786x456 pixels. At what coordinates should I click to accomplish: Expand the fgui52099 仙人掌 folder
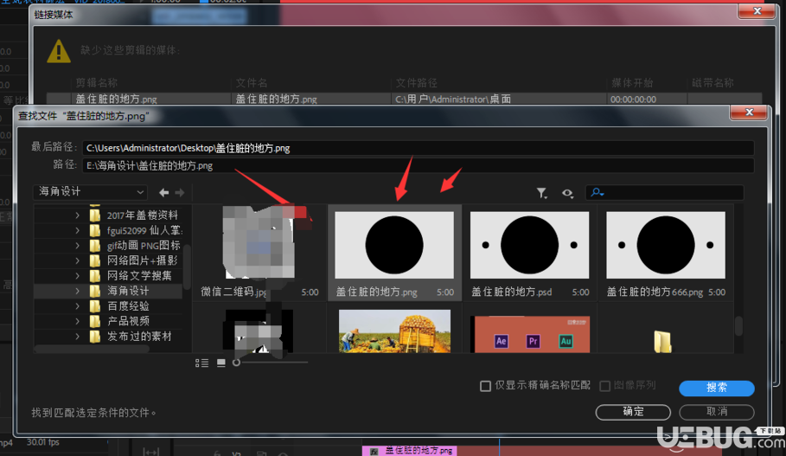pyautogui.click(x=77, y=231)
